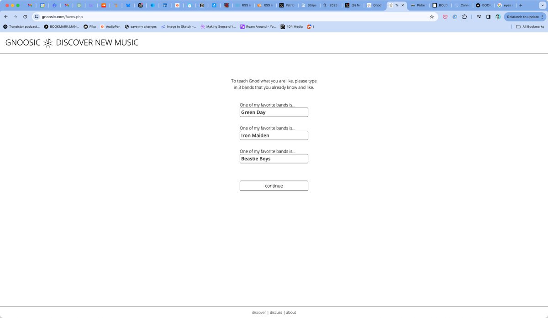The image size is (548, 318).
Task: Click the Chrome profile avatar
Action: tap(498, 17)
